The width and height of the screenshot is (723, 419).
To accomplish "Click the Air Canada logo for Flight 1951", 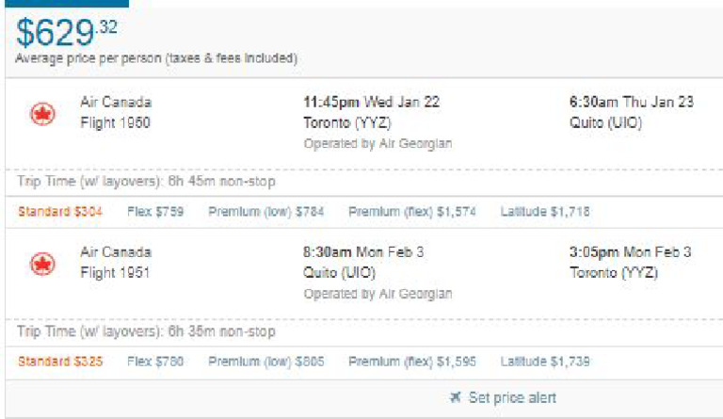I will pos(42,265).
